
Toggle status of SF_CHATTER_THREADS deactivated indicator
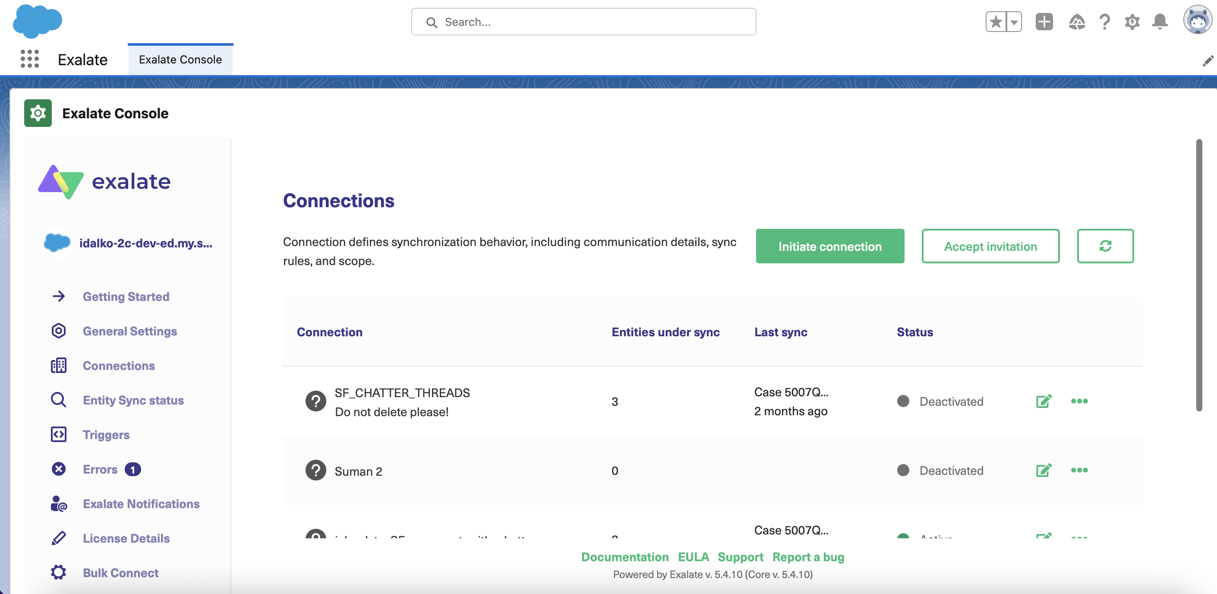point(903,401)
